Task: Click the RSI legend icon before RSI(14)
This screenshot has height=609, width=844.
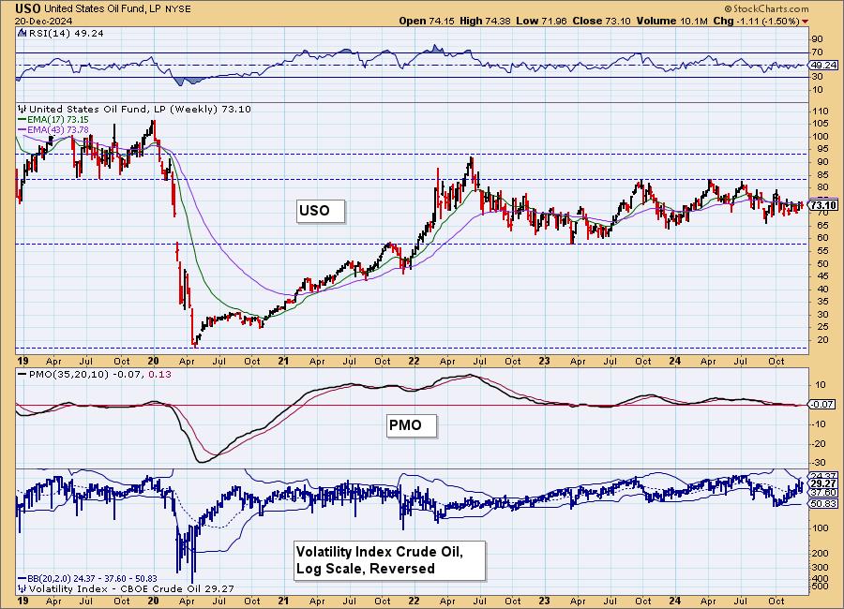Action: (22, 34)
